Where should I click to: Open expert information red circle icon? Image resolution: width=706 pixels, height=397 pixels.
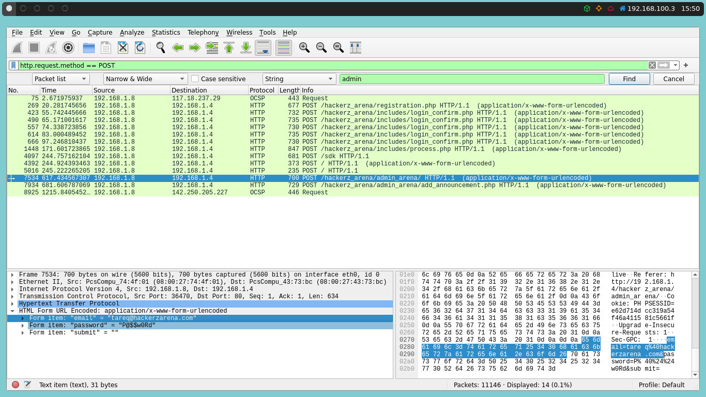point(16,385)
